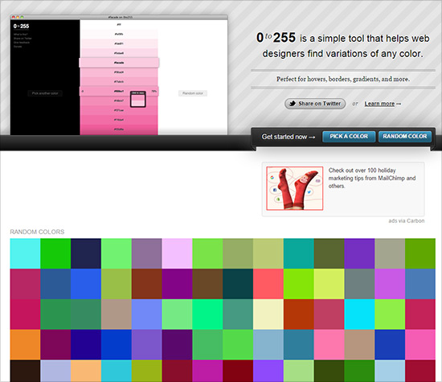The height and width of the screenshot is (382, 442).
Task: Pick the light pink-lavender swatch in the first row
Action: pyautogui.click(x=177, y=253)
